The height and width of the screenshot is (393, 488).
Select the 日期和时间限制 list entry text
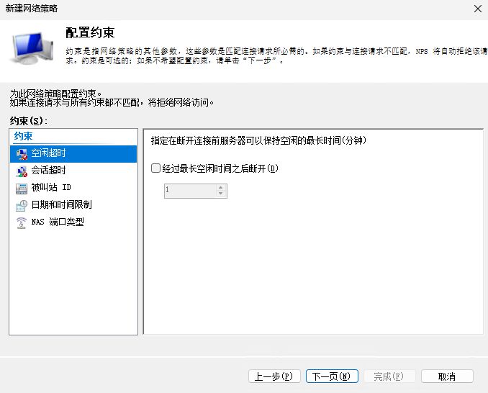click(61, 205)
